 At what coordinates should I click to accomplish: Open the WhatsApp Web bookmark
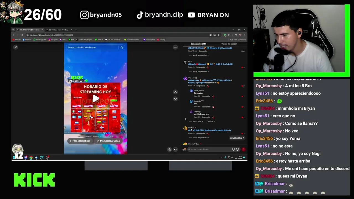(x=40, y=40)
